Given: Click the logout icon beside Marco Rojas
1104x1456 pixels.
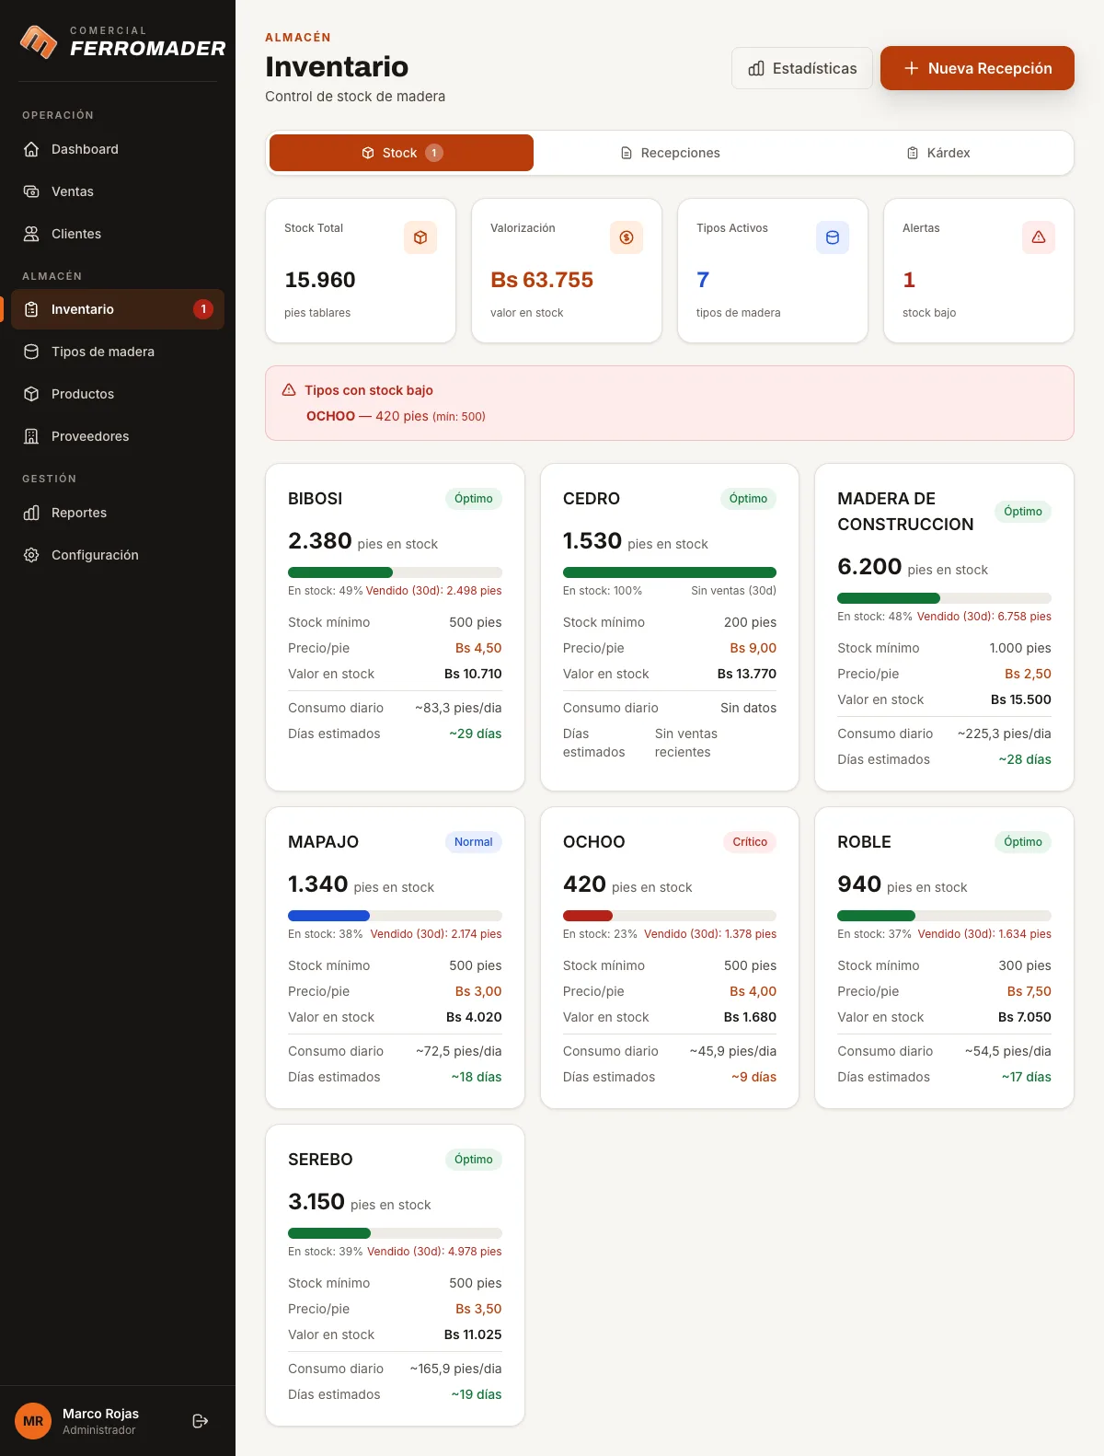Looking at the screenshot, I should pos(200,1421).
